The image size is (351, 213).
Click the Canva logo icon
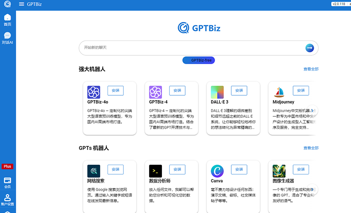pyautogui.click(x=217, y=171)
